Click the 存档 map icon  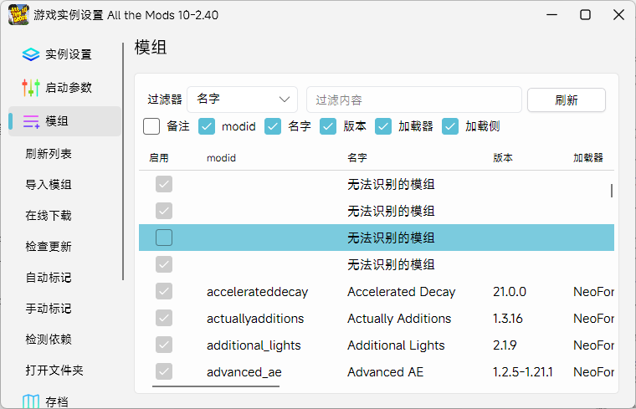point(31,402)
